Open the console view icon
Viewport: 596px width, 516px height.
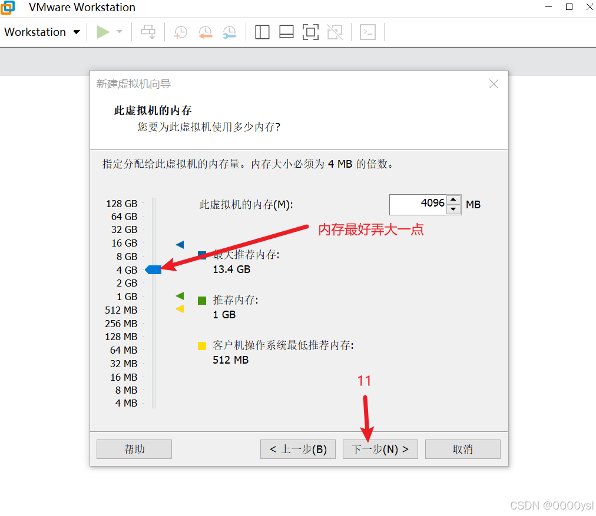click(x=367, y=32)
